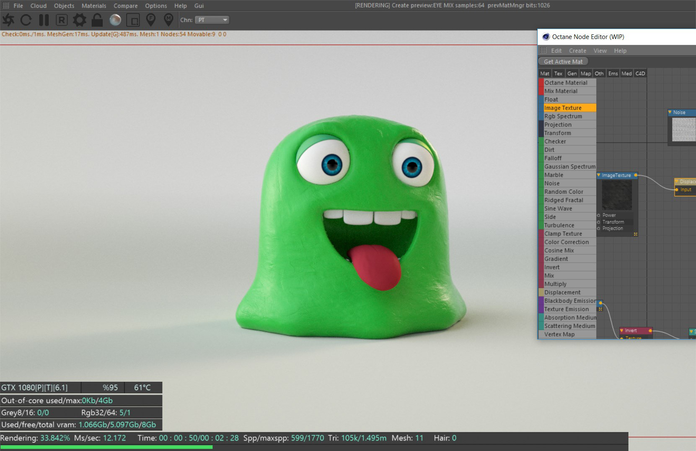
Task: Select Octane Material in node list
Action: 567,83
